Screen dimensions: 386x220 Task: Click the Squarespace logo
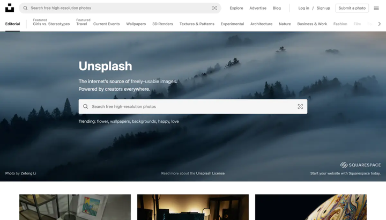360,165
